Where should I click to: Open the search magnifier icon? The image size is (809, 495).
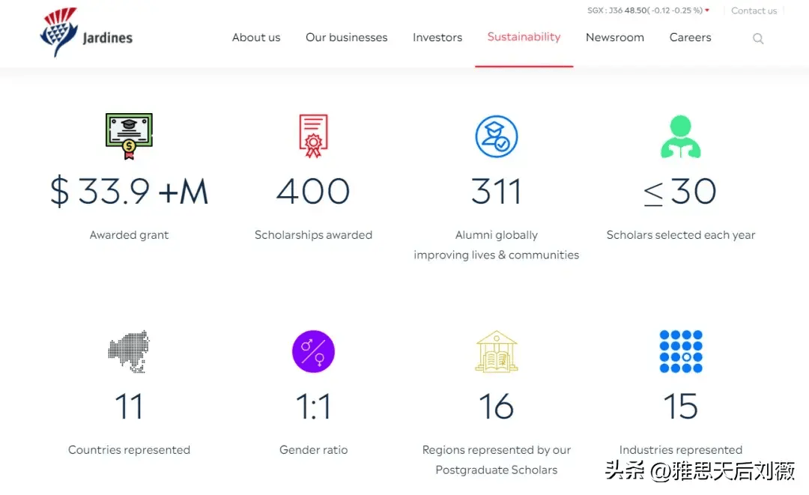758,39
